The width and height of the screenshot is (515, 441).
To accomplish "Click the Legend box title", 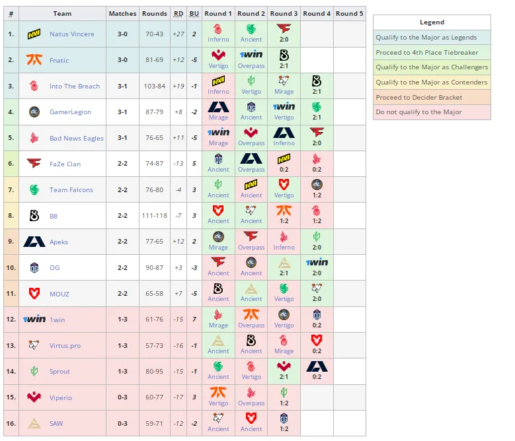I will (x=432, y=22).
